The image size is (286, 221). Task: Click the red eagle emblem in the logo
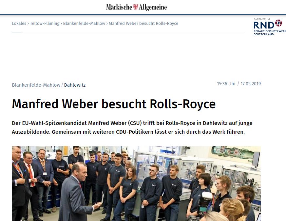[136, 7]
